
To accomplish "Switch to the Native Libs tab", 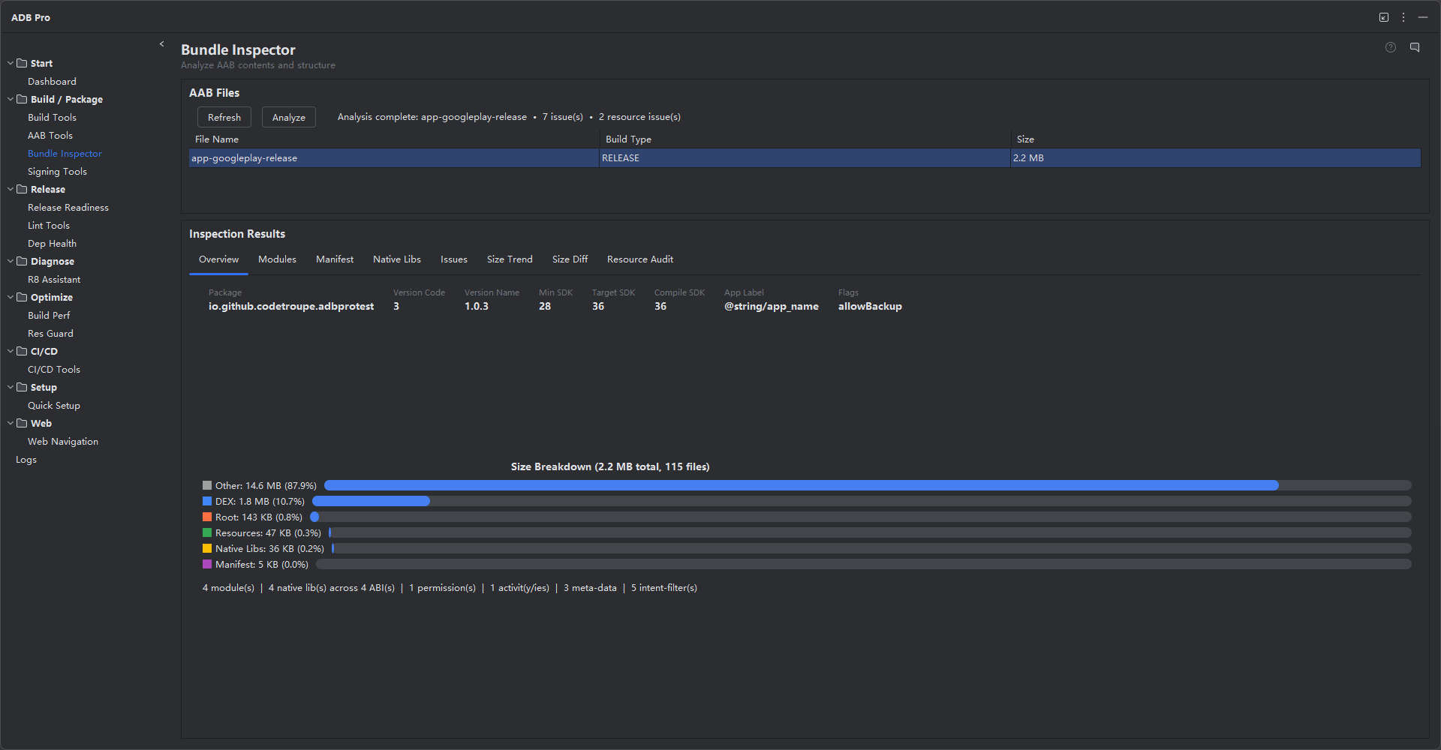I will [397, 259].
